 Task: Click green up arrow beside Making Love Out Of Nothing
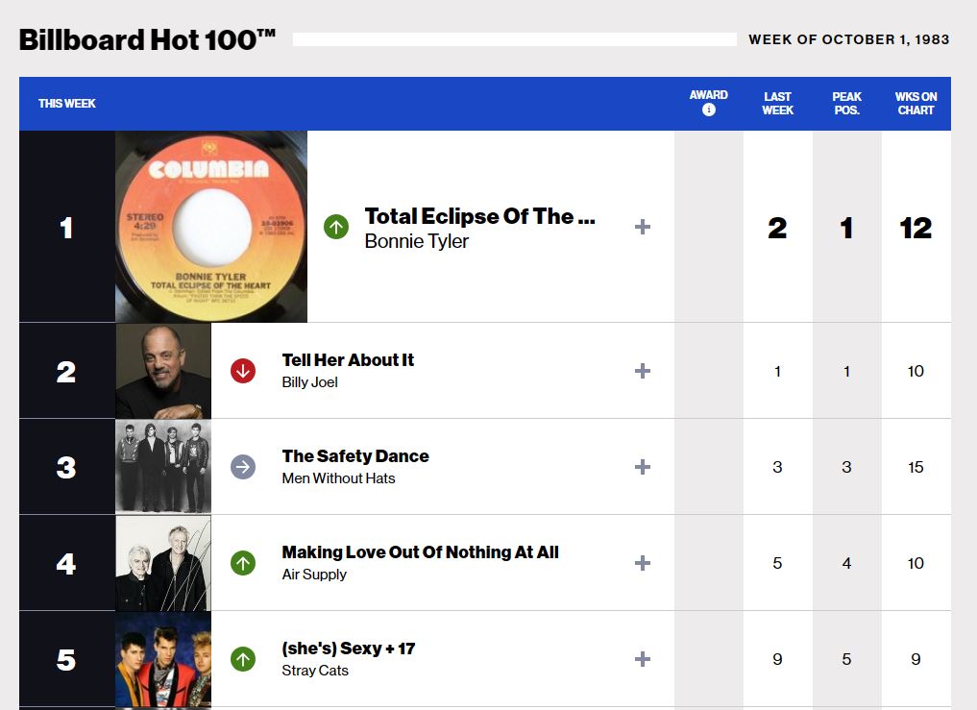pos(243,563)
